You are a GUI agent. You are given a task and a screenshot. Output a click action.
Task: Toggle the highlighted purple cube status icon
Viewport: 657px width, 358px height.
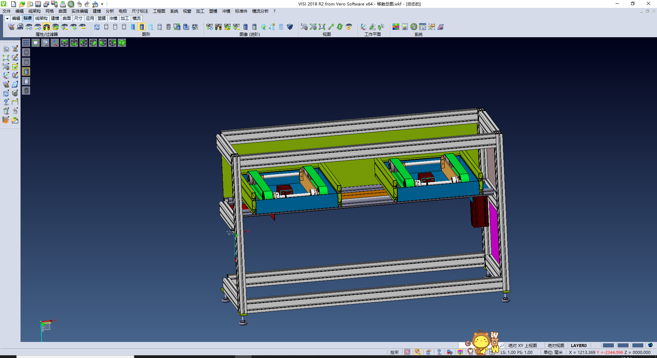click(x=460, y=352)
